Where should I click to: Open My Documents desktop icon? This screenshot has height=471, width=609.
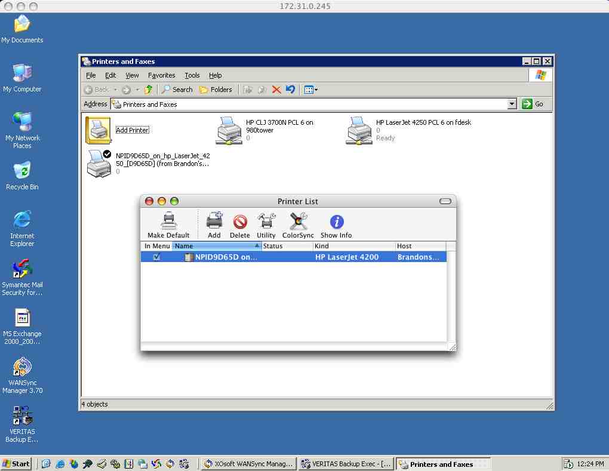click(x=22, y=29)
